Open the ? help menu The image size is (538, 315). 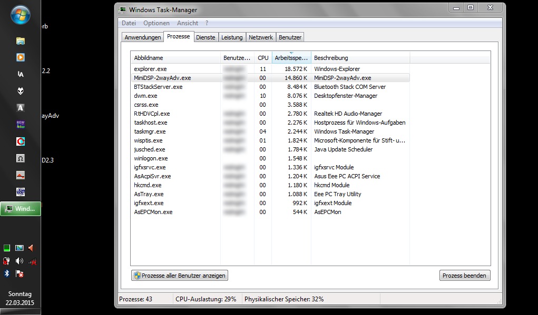click(x=207, y=23)
